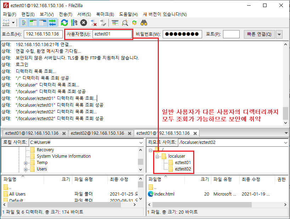Click the 빠른 연결(Q) button
Screen dimensions: 290x219
coord(259,34)
